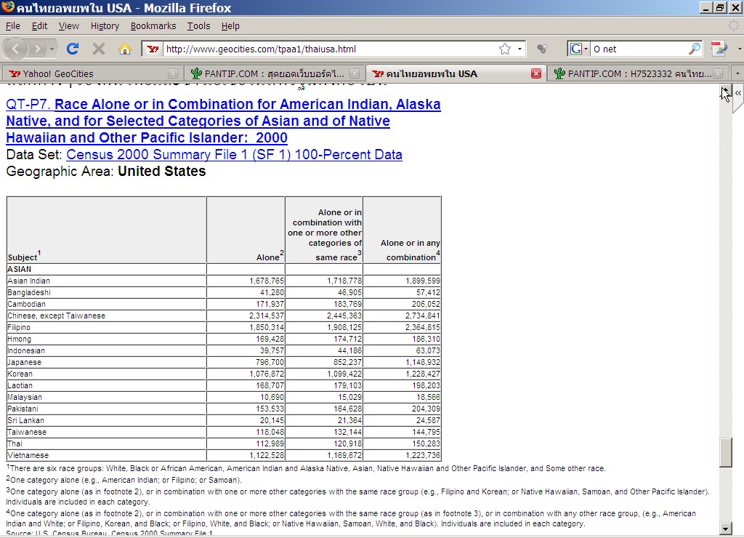This screenshot has width=744, height=538.
Task: Open the list all tabs dropdown
Action: point(737,73)
